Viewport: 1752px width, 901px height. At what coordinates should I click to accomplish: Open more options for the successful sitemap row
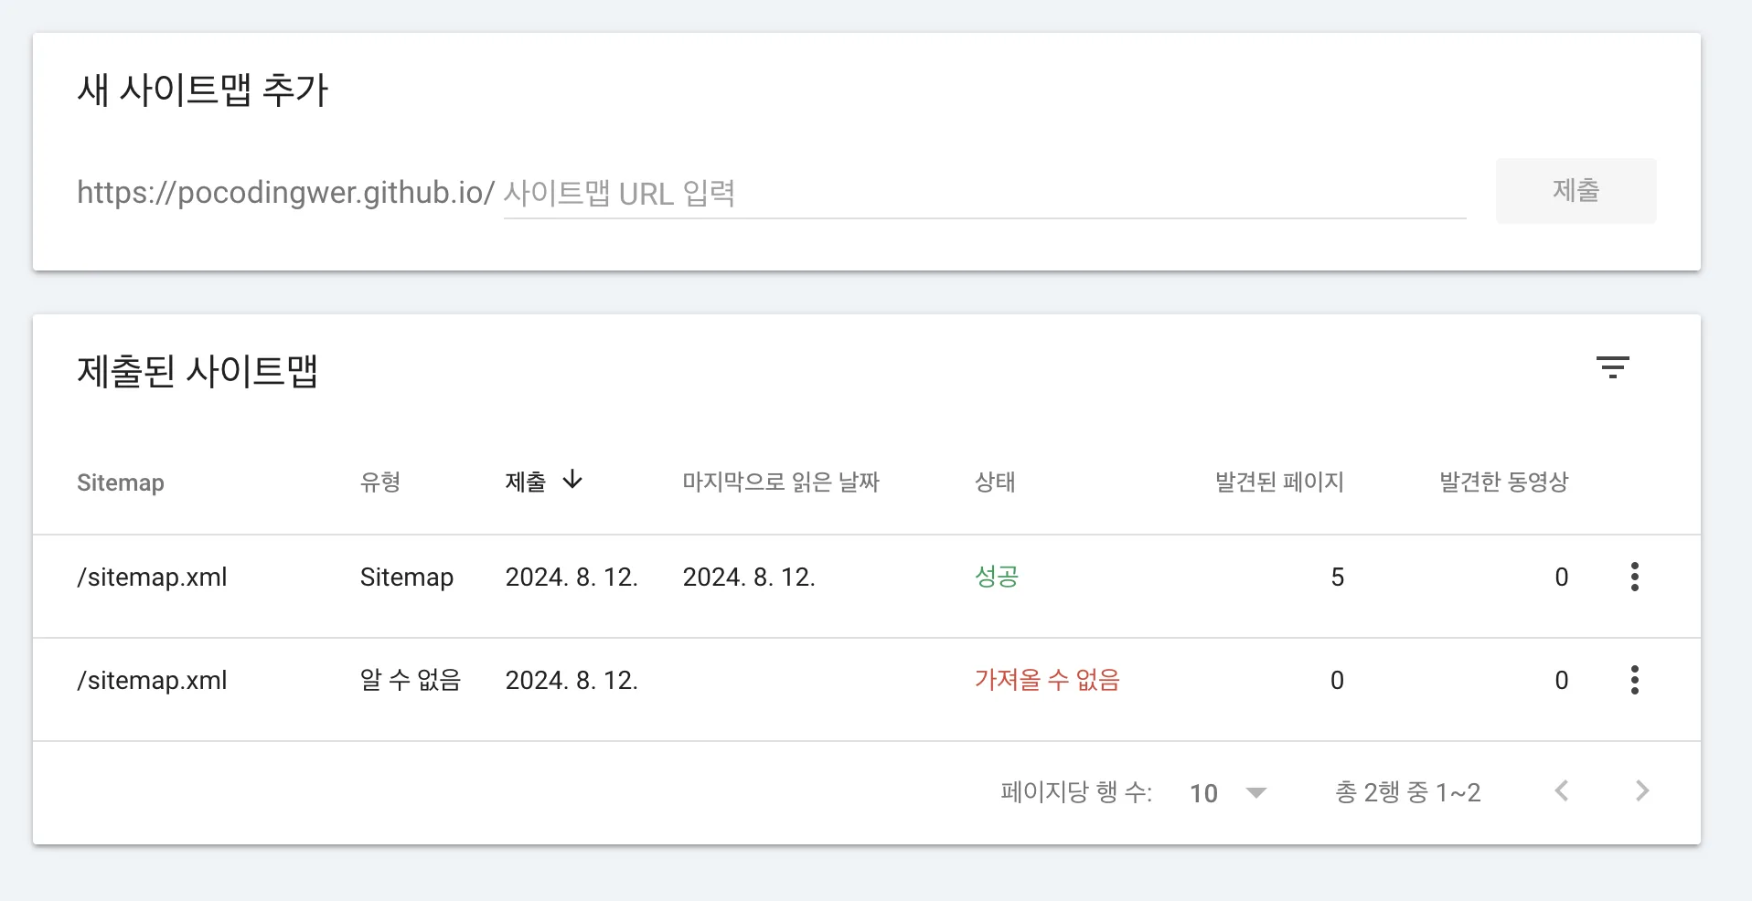click(1635, 577)
